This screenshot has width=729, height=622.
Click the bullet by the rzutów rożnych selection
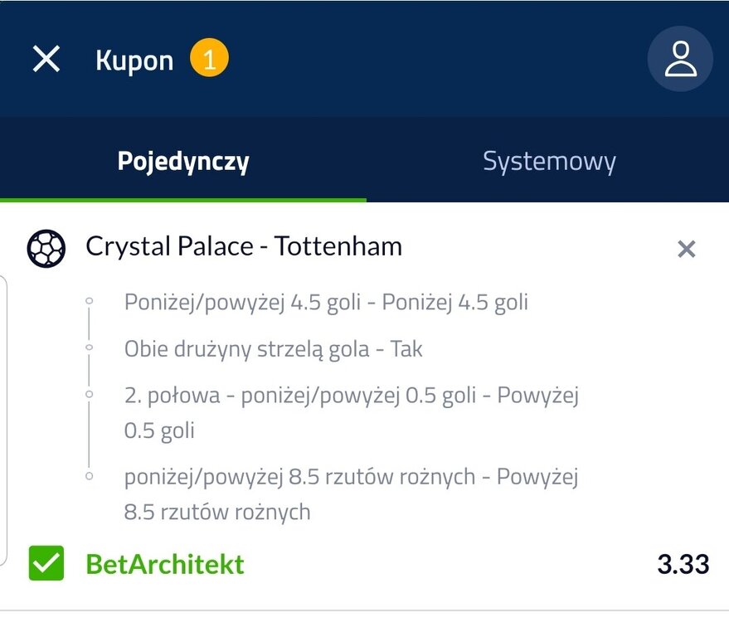coord(90,477)
